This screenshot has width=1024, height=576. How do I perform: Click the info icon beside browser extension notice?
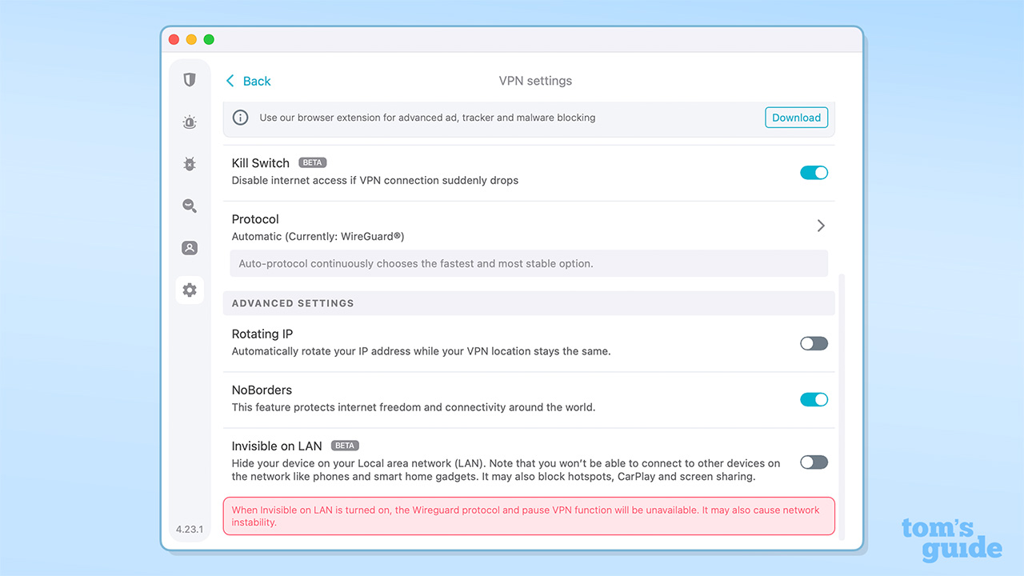[240, 118]
